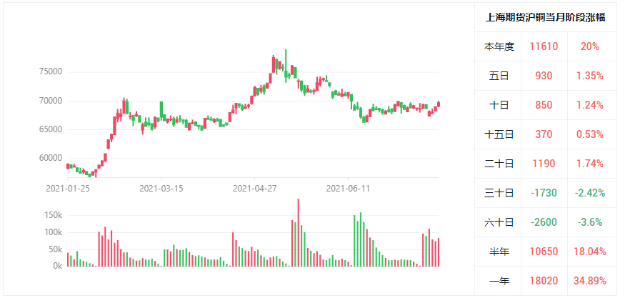
Task: Click the 75000 price axis label
Action: pos(51,71)
